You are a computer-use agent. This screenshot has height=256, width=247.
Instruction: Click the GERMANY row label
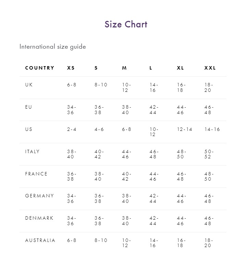click(x=39, y=196)
